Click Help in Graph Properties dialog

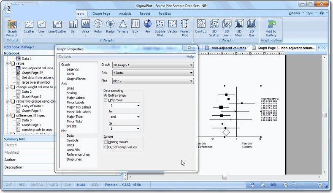click(x=190, y=56)
